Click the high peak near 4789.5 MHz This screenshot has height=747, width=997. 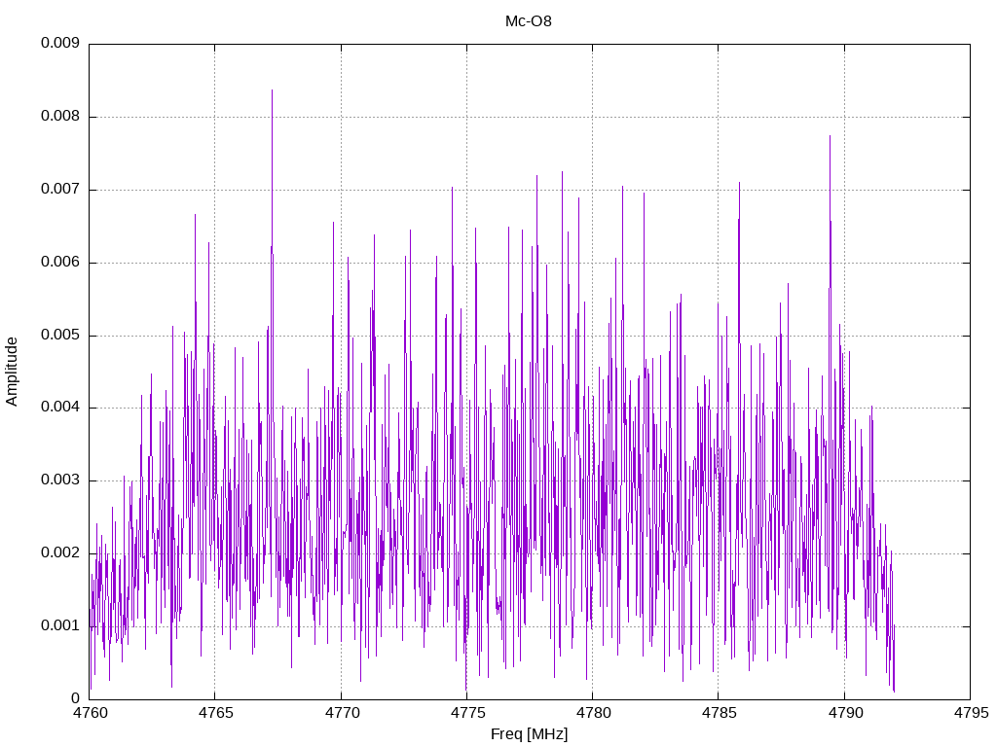[830, 136]
